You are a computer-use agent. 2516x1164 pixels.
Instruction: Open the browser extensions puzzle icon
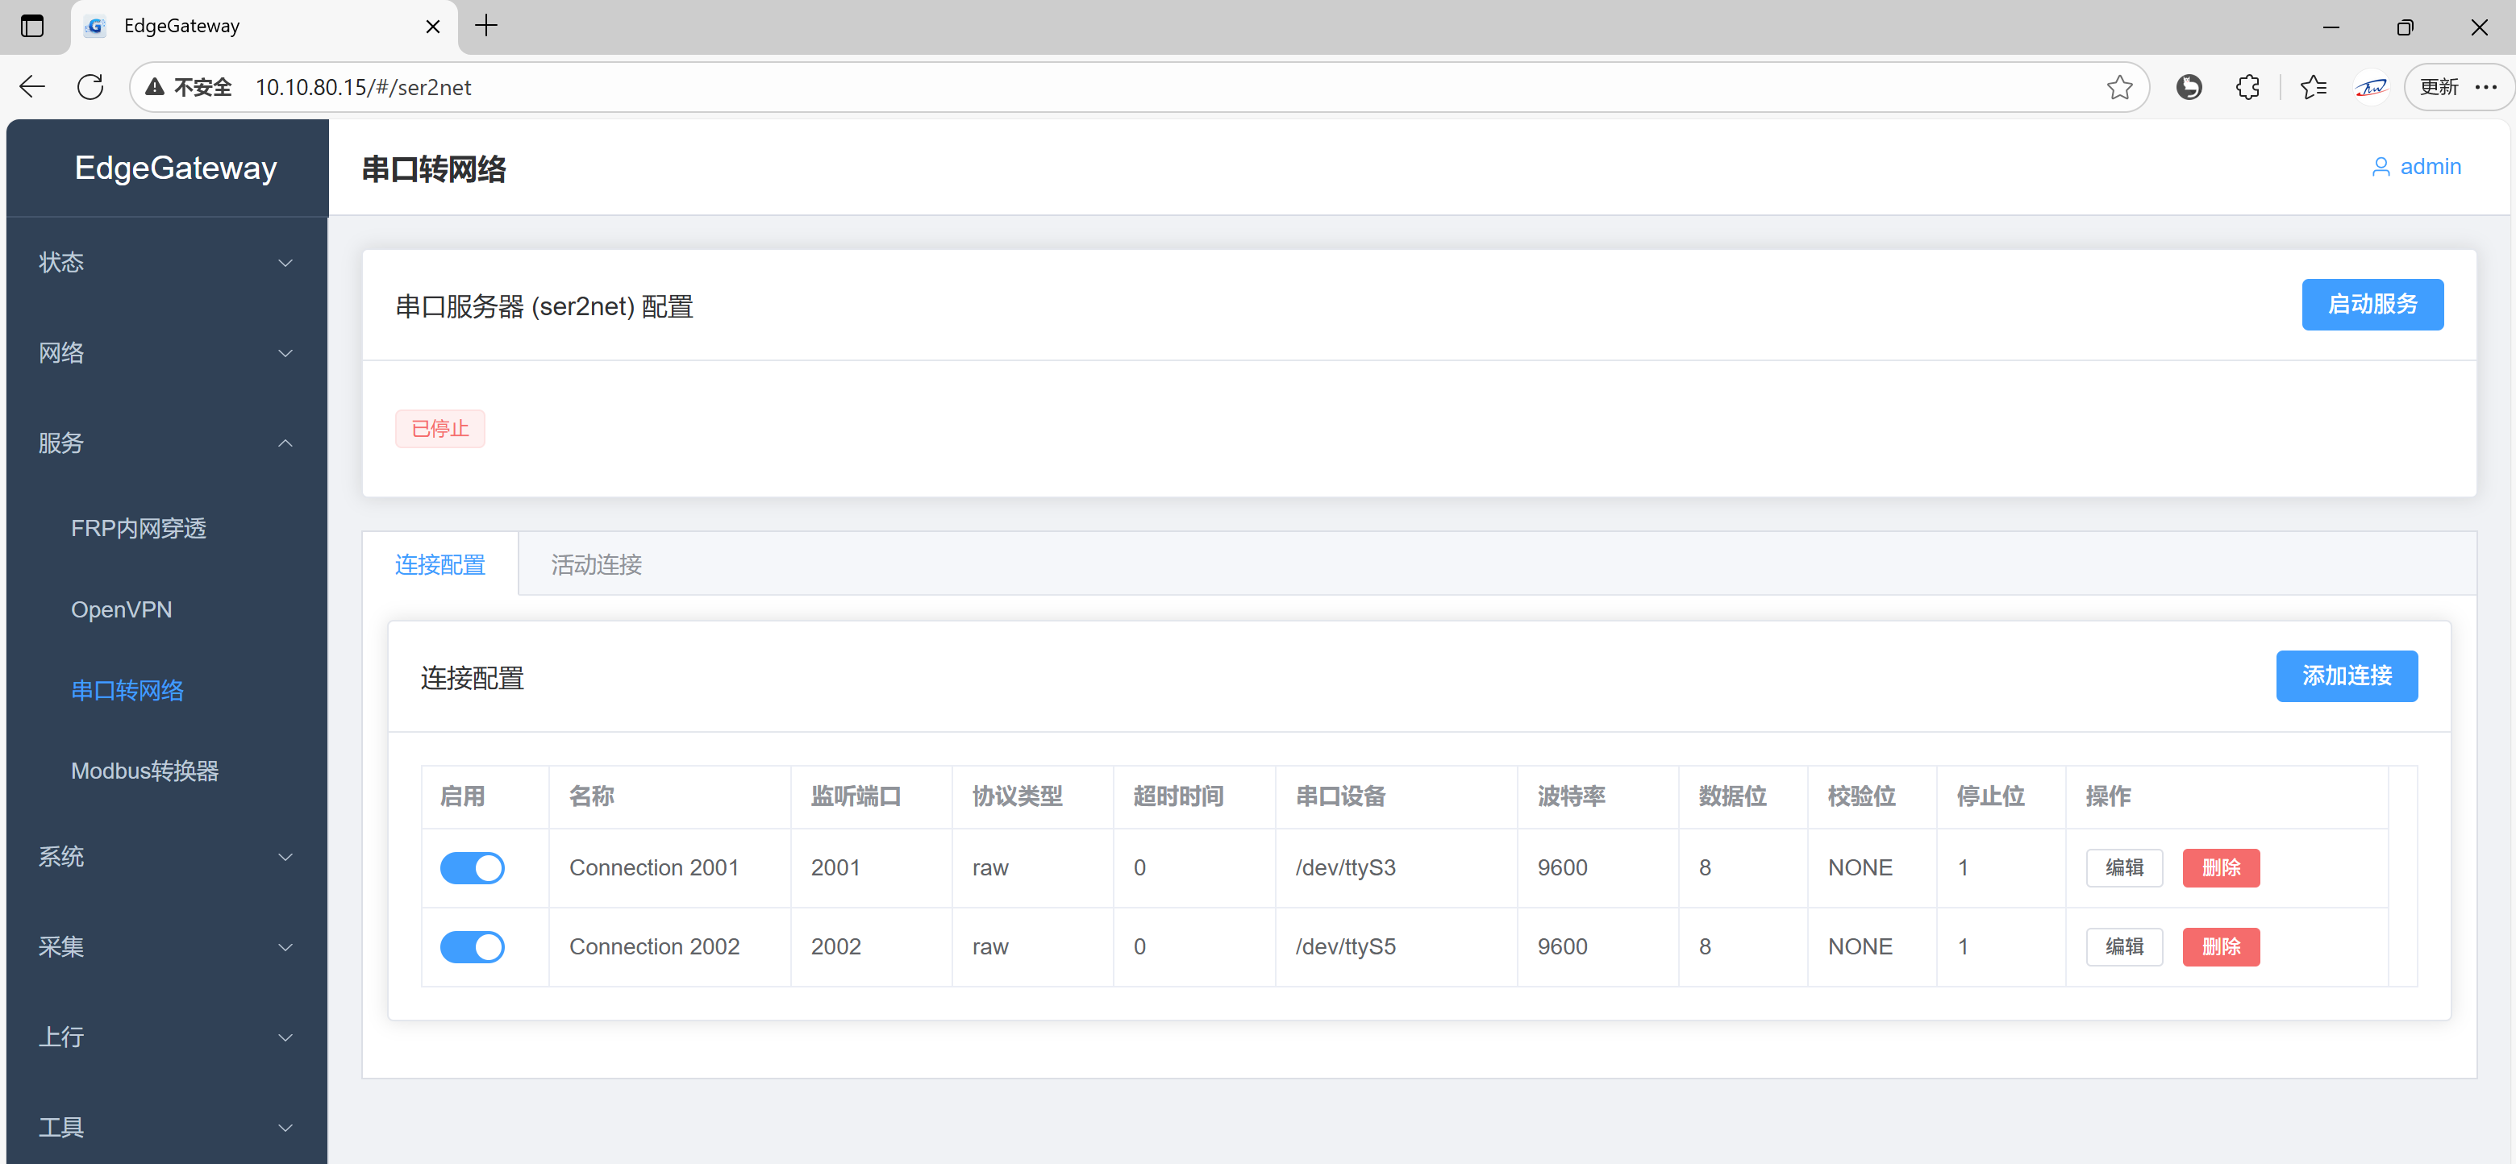2247,87
